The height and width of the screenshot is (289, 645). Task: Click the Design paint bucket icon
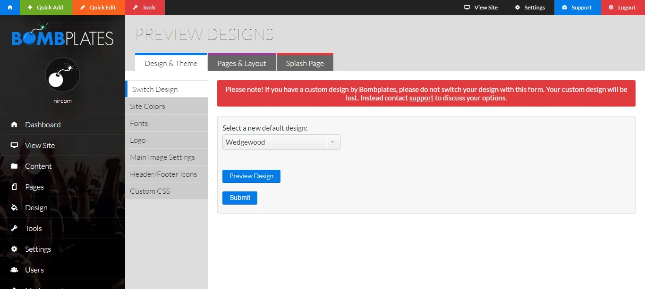coord(14,207)
